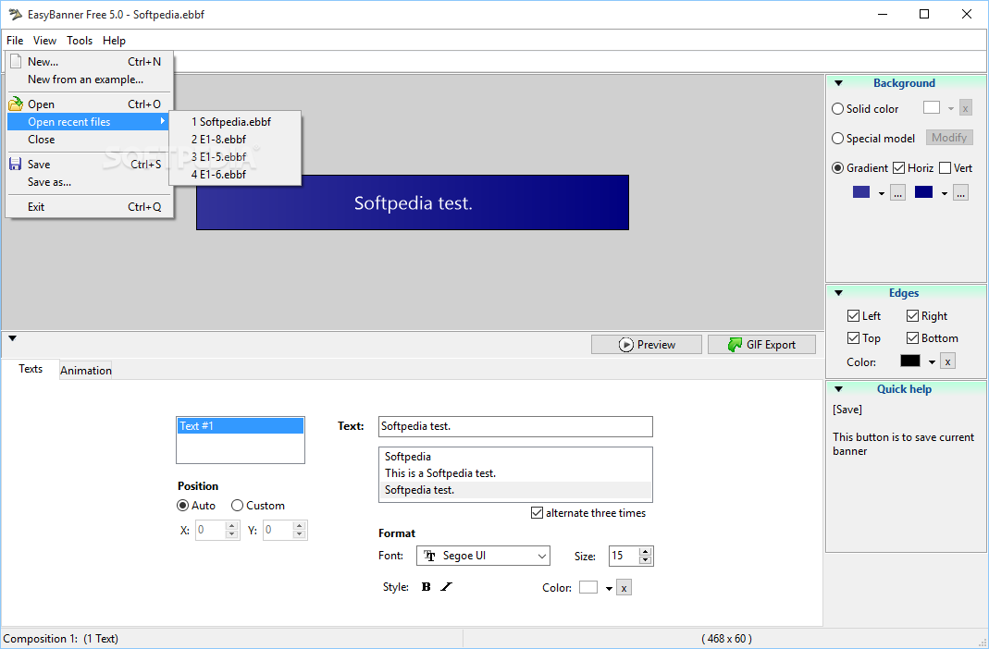Viewport: 989px width, 649px height.
Task: Switch to the Animation tab
Action: pos(86,371)
